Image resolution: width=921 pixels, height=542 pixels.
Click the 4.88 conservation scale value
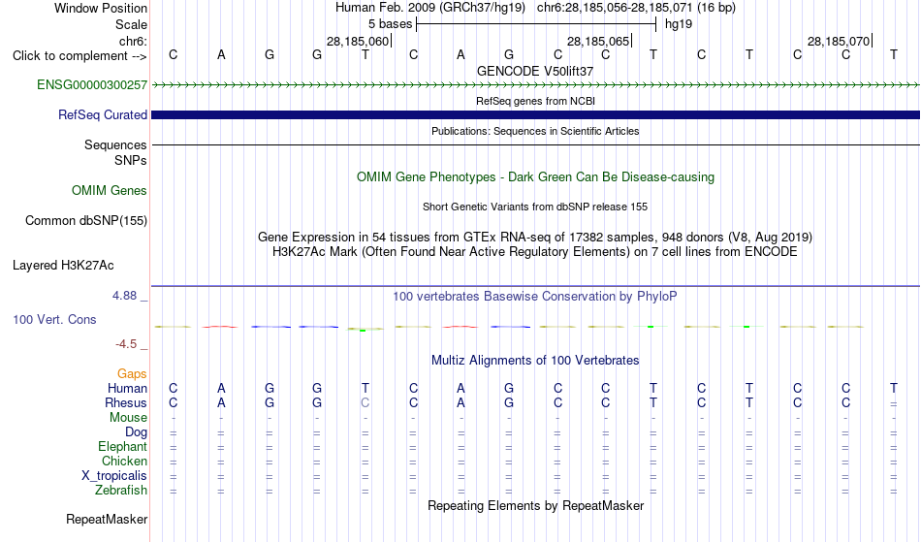[x=124, y=296]
